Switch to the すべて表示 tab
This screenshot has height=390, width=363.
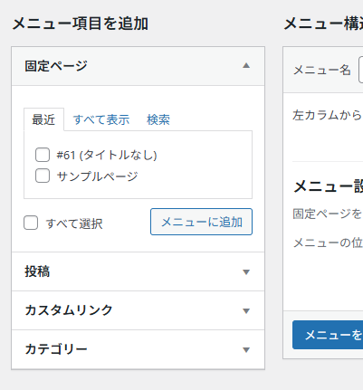(x=101, y=119)
